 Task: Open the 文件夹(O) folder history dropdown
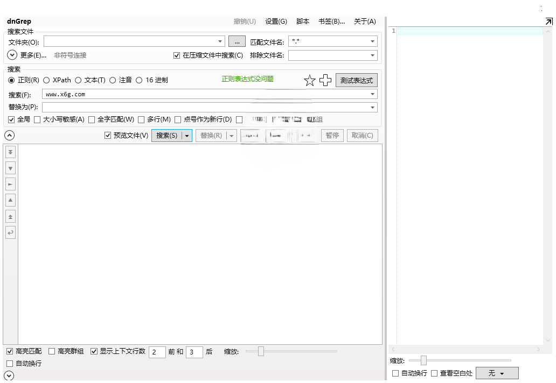pos(220,41)
